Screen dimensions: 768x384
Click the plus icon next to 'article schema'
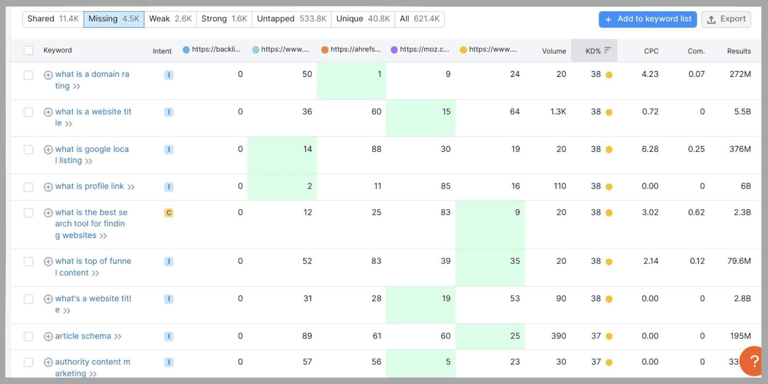coord(48,336)
